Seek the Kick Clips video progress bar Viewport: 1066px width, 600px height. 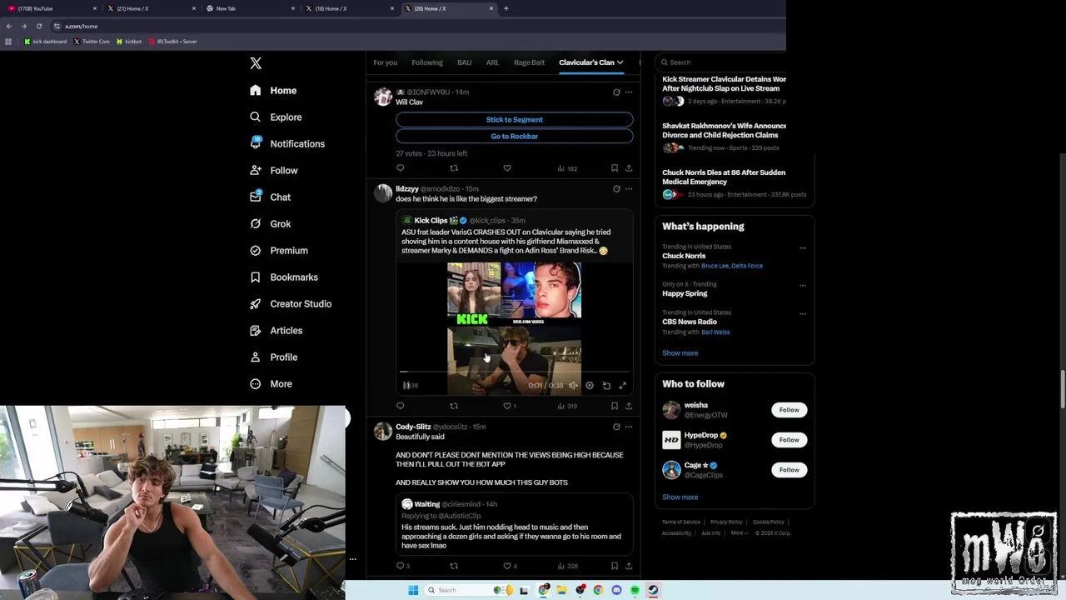click(514, 372)
